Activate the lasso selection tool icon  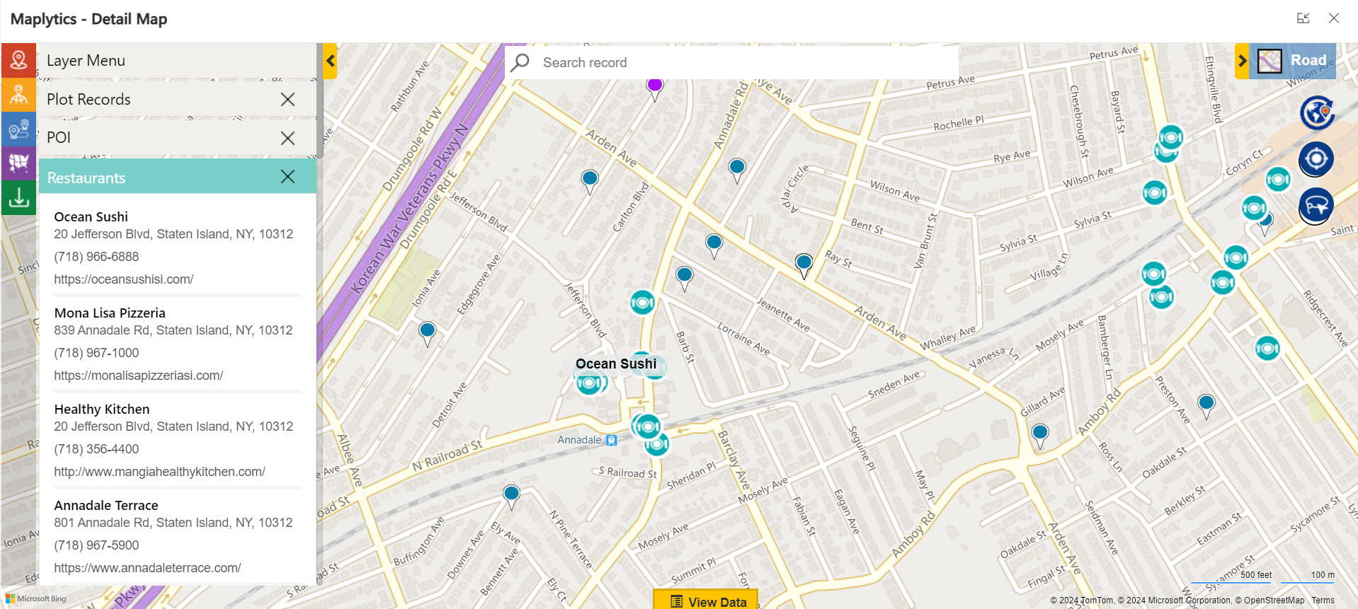[x=1316, y=206]
